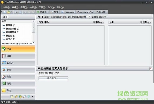Close the welcome panel with red X
This screenshot has width=154, height=104.
(x=151, y=68)
